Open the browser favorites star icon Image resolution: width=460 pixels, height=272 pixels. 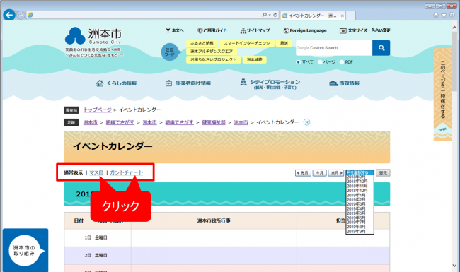[444, 15]
